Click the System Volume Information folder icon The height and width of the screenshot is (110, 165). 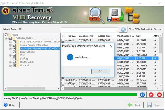point(18,45)
